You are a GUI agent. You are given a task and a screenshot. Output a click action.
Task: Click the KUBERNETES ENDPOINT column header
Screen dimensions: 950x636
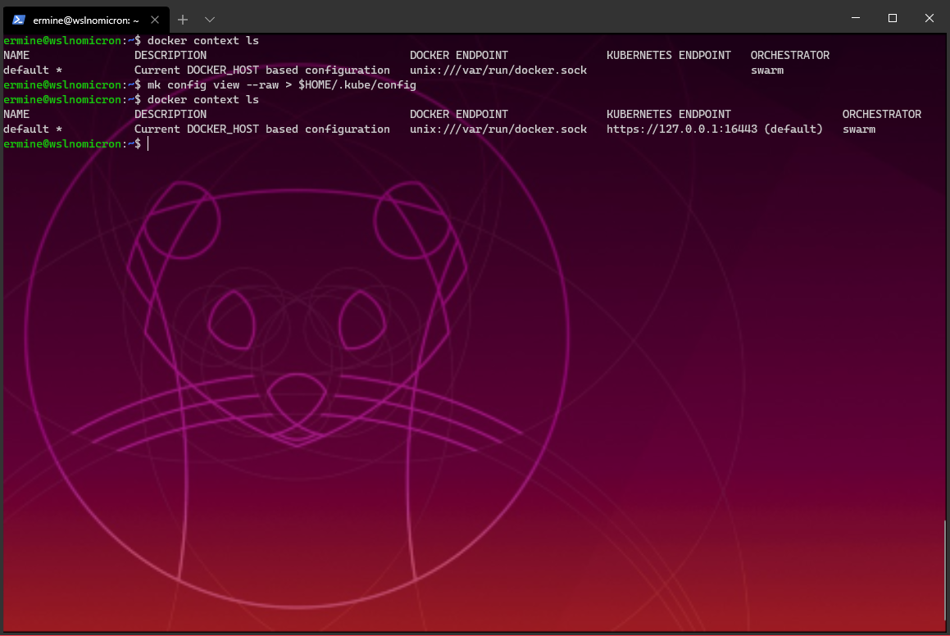(x=668, y=114)
